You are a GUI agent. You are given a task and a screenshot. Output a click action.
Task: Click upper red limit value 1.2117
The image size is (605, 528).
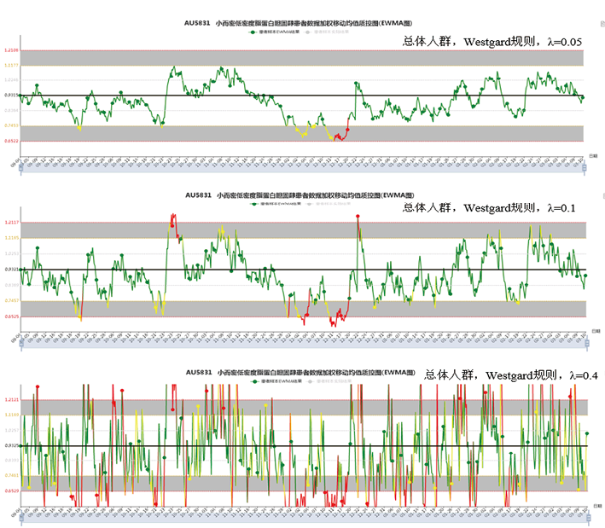point(12,223)
